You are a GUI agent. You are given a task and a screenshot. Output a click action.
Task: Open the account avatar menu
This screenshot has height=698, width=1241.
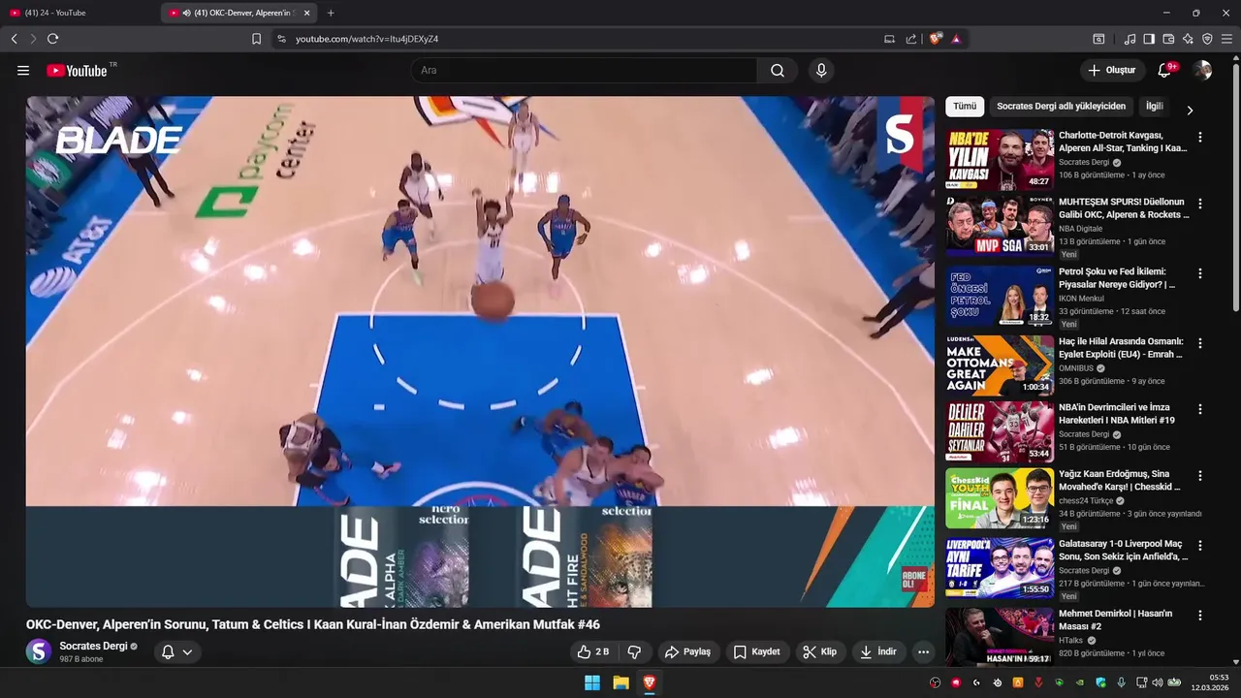tap(1202, 70)
